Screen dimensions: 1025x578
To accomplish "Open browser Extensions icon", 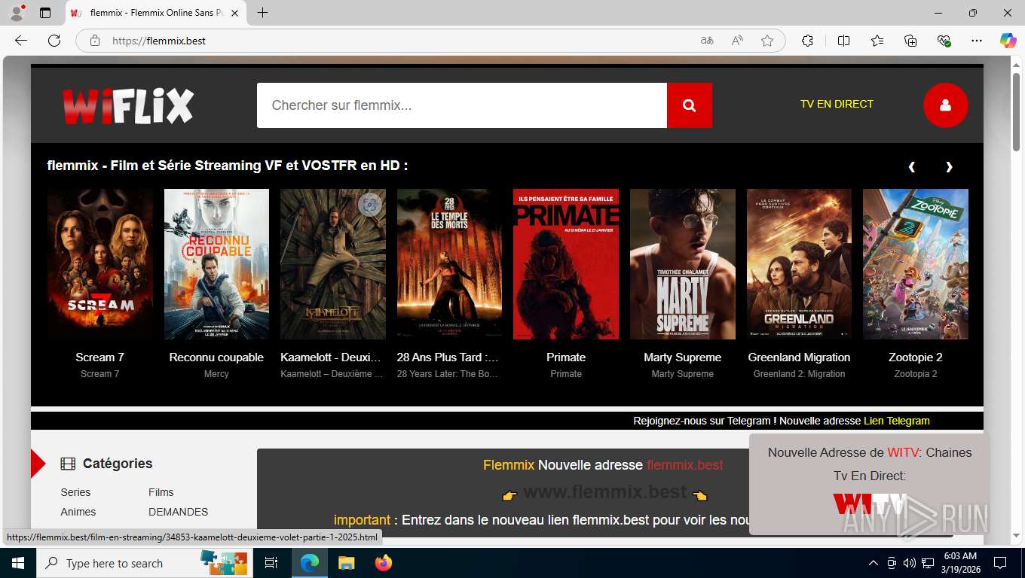I will pyautogui.click(x=807, y=41).
